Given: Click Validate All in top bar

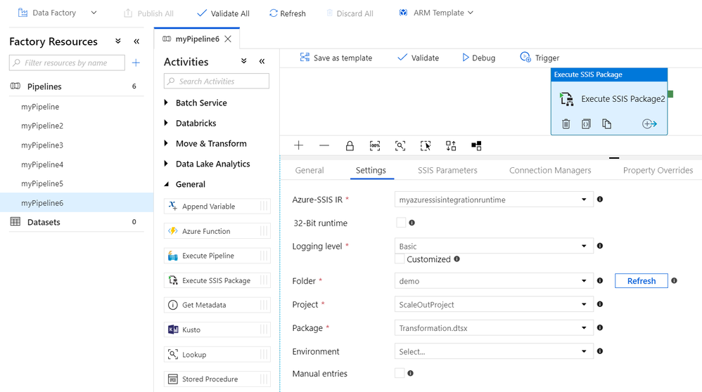Looking at the screenshot, I should point(223,13).
